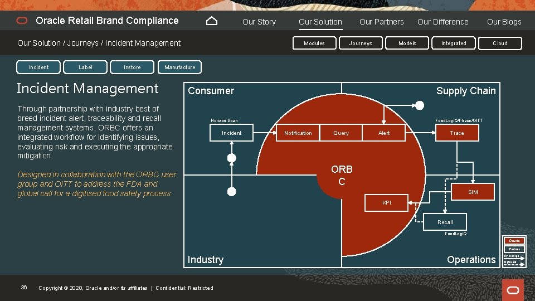The image size is (535, 301).
Task: Click the ORBC label in the circle center
Action: [342, 175]
